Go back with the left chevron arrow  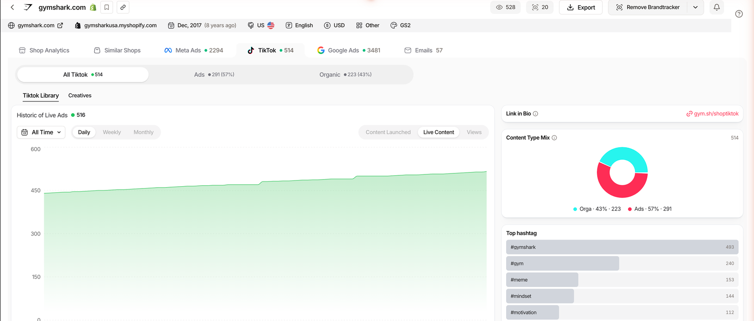pyautogui.click(x=12, y=7)
